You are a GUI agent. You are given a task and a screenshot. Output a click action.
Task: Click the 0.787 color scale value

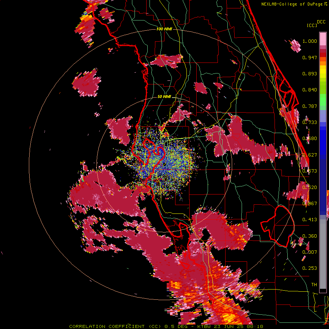click(x=310, y=106)
